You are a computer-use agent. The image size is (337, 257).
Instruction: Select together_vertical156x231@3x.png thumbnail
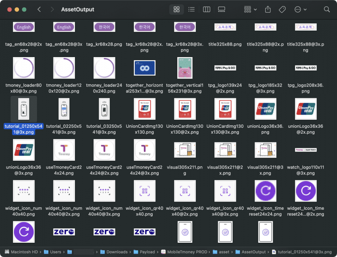point(185,68)
